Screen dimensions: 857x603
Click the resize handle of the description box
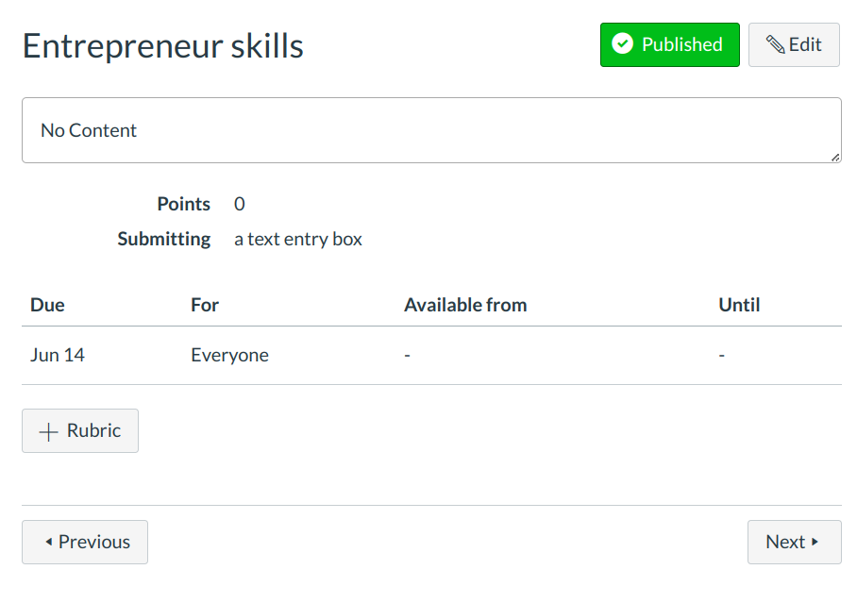point(835,158)
